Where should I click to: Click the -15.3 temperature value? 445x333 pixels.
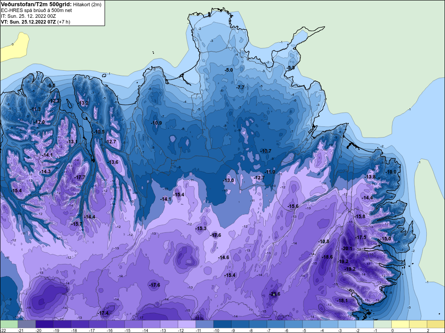pos(201,228)
